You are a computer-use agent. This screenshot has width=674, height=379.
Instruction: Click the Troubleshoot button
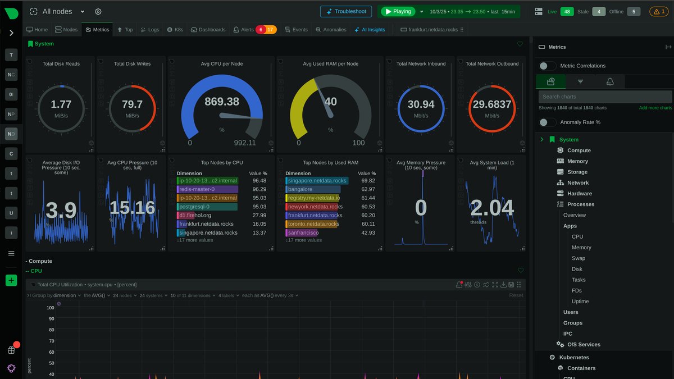point(346,11)
